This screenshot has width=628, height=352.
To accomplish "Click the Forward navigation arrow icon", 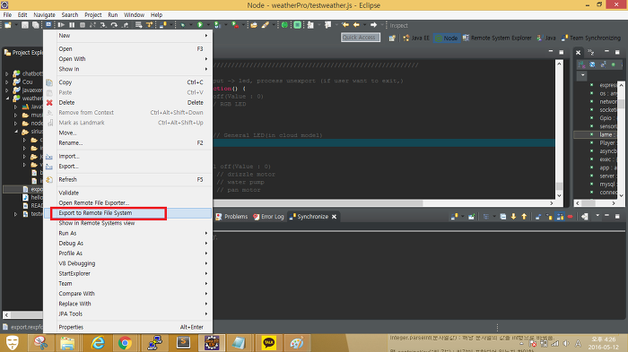I will point(373,25).
